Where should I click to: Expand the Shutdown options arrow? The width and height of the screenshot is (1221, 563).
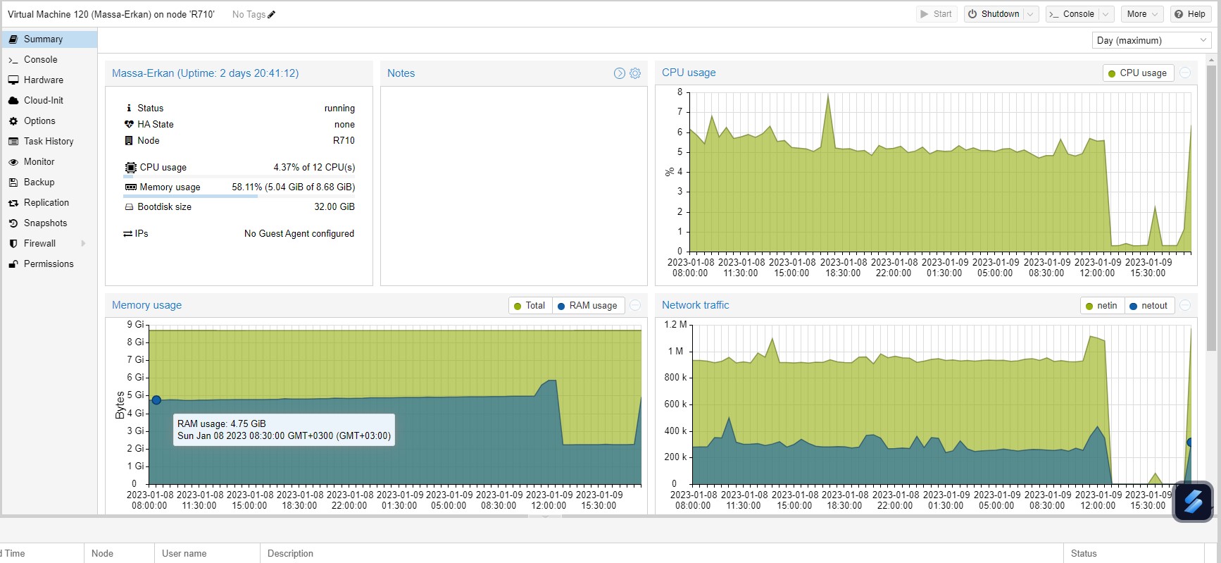1031,14
